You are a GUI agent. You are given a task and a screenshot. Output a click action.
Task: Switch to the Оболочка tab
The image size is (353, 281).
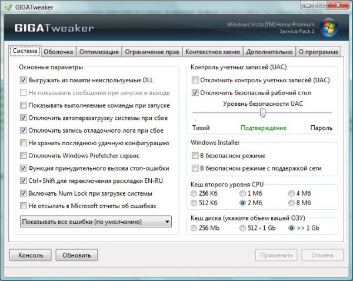point(58,52)
